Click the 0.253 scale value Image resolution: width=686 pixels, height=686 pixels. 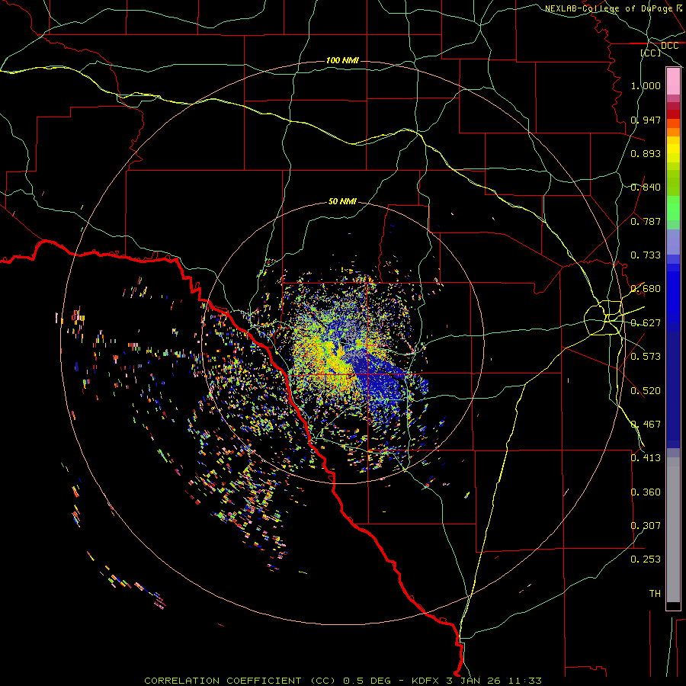646,559
